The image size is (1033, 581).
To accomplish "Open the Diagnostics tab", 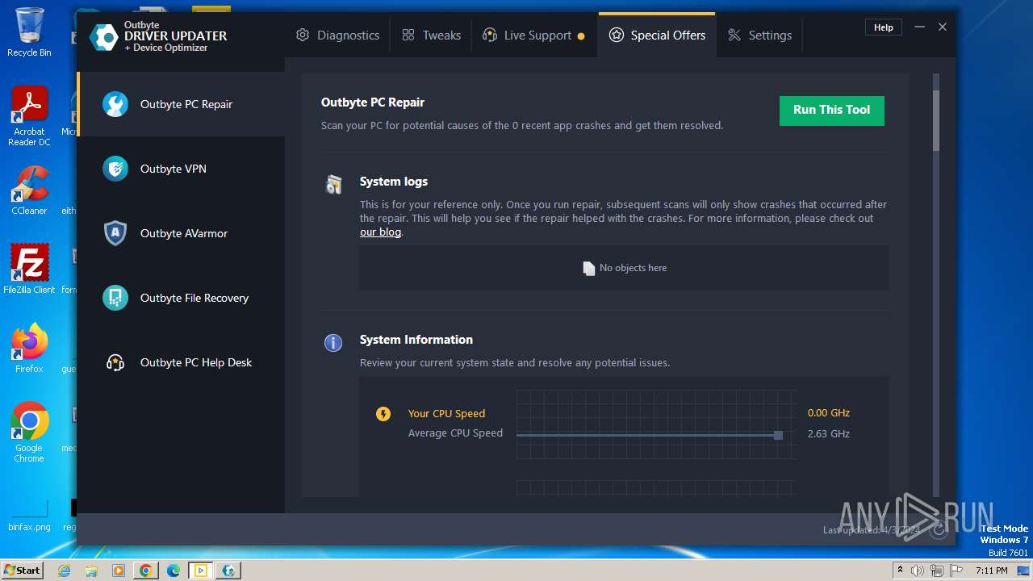I will (x=337, y=36).
